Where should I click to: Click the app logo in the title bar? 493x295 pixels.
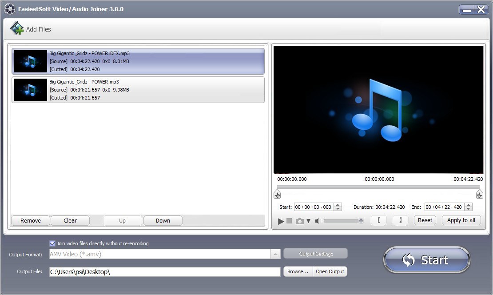click(9, 8)
